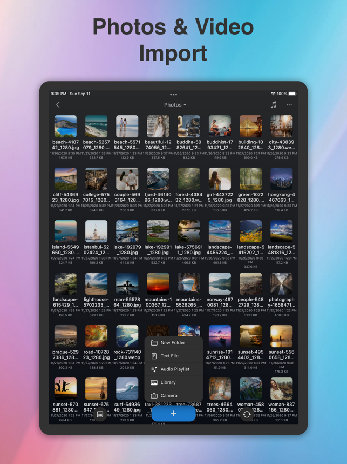Tap the norway-497 image thumbnail
The height and width of the screenshot is (464, 347).
[220, 284]
